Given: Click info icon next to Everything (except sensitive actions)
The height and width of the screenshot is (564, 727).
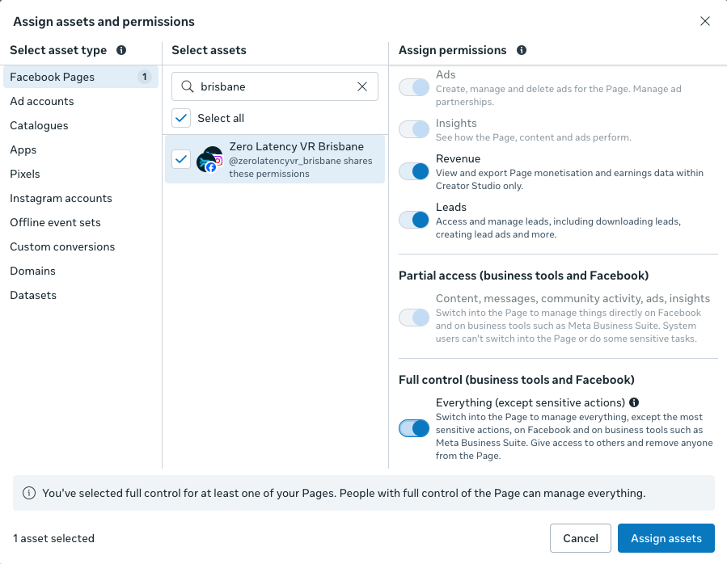Looking at the screenshot, I should (x=634, y=402).
